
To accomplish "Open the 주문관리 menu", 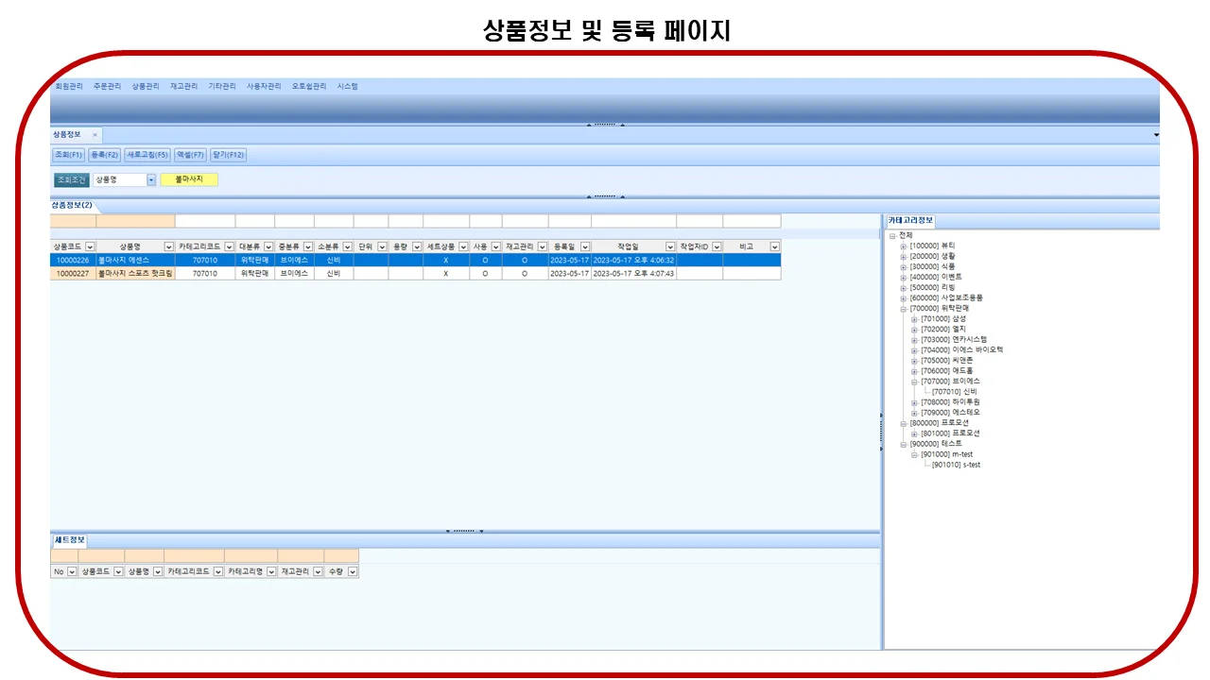I will point(108,86).
